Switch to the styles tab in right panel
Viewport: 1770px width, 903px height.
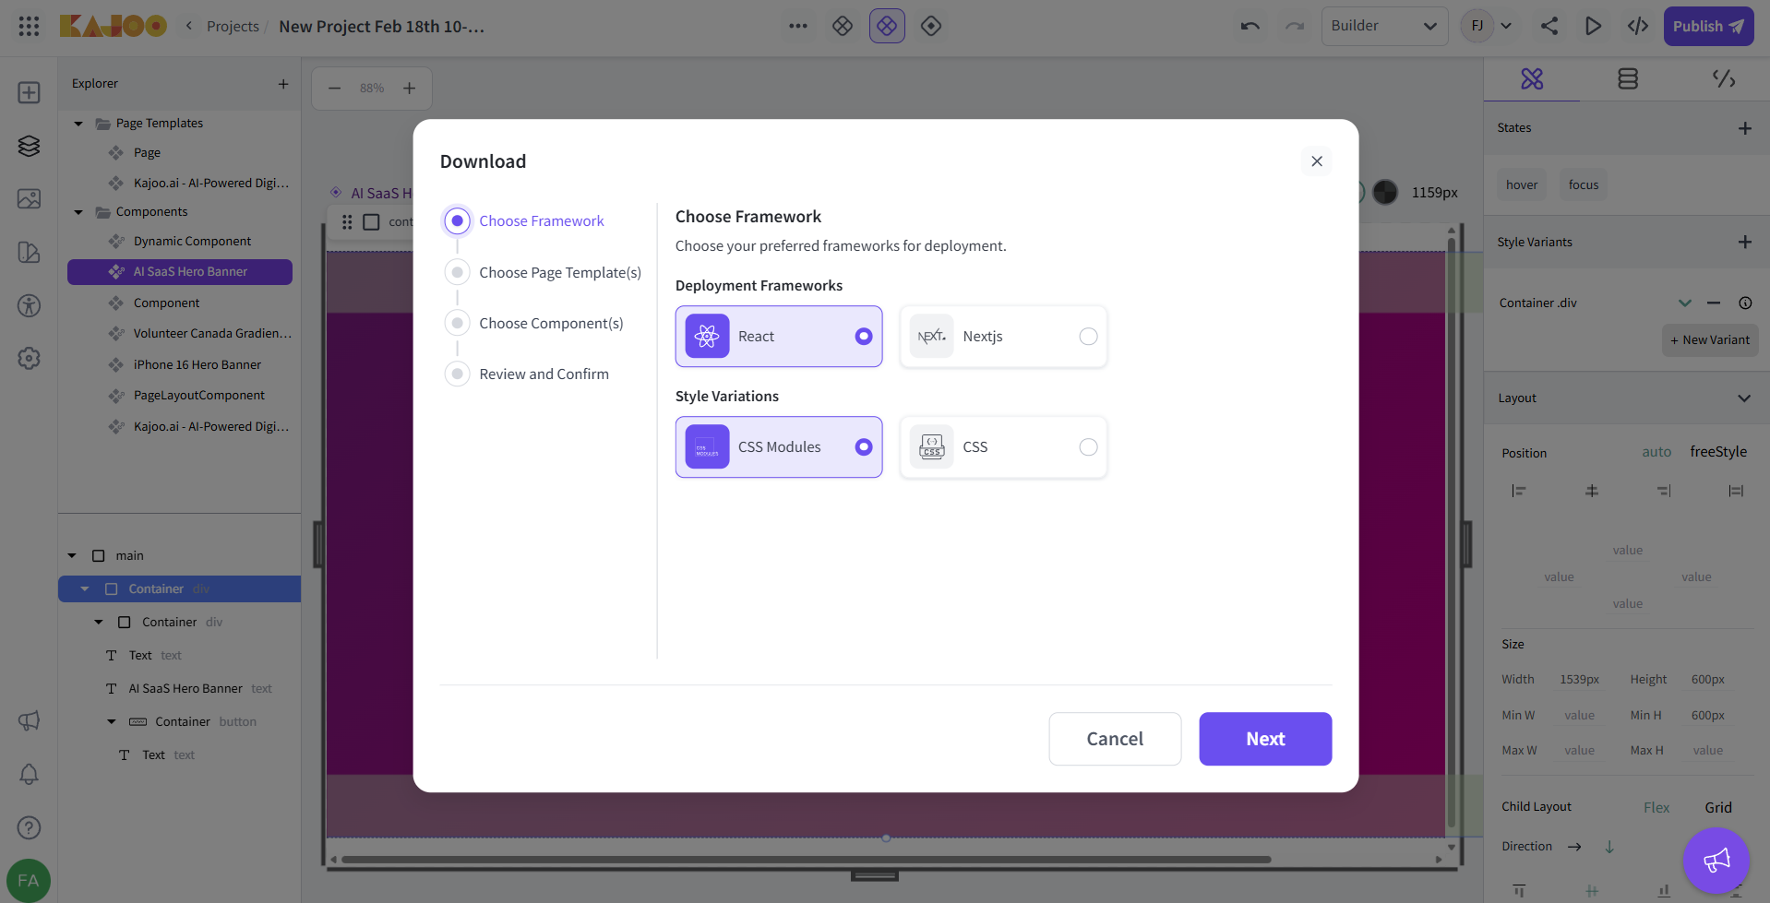coord(1532,79)
